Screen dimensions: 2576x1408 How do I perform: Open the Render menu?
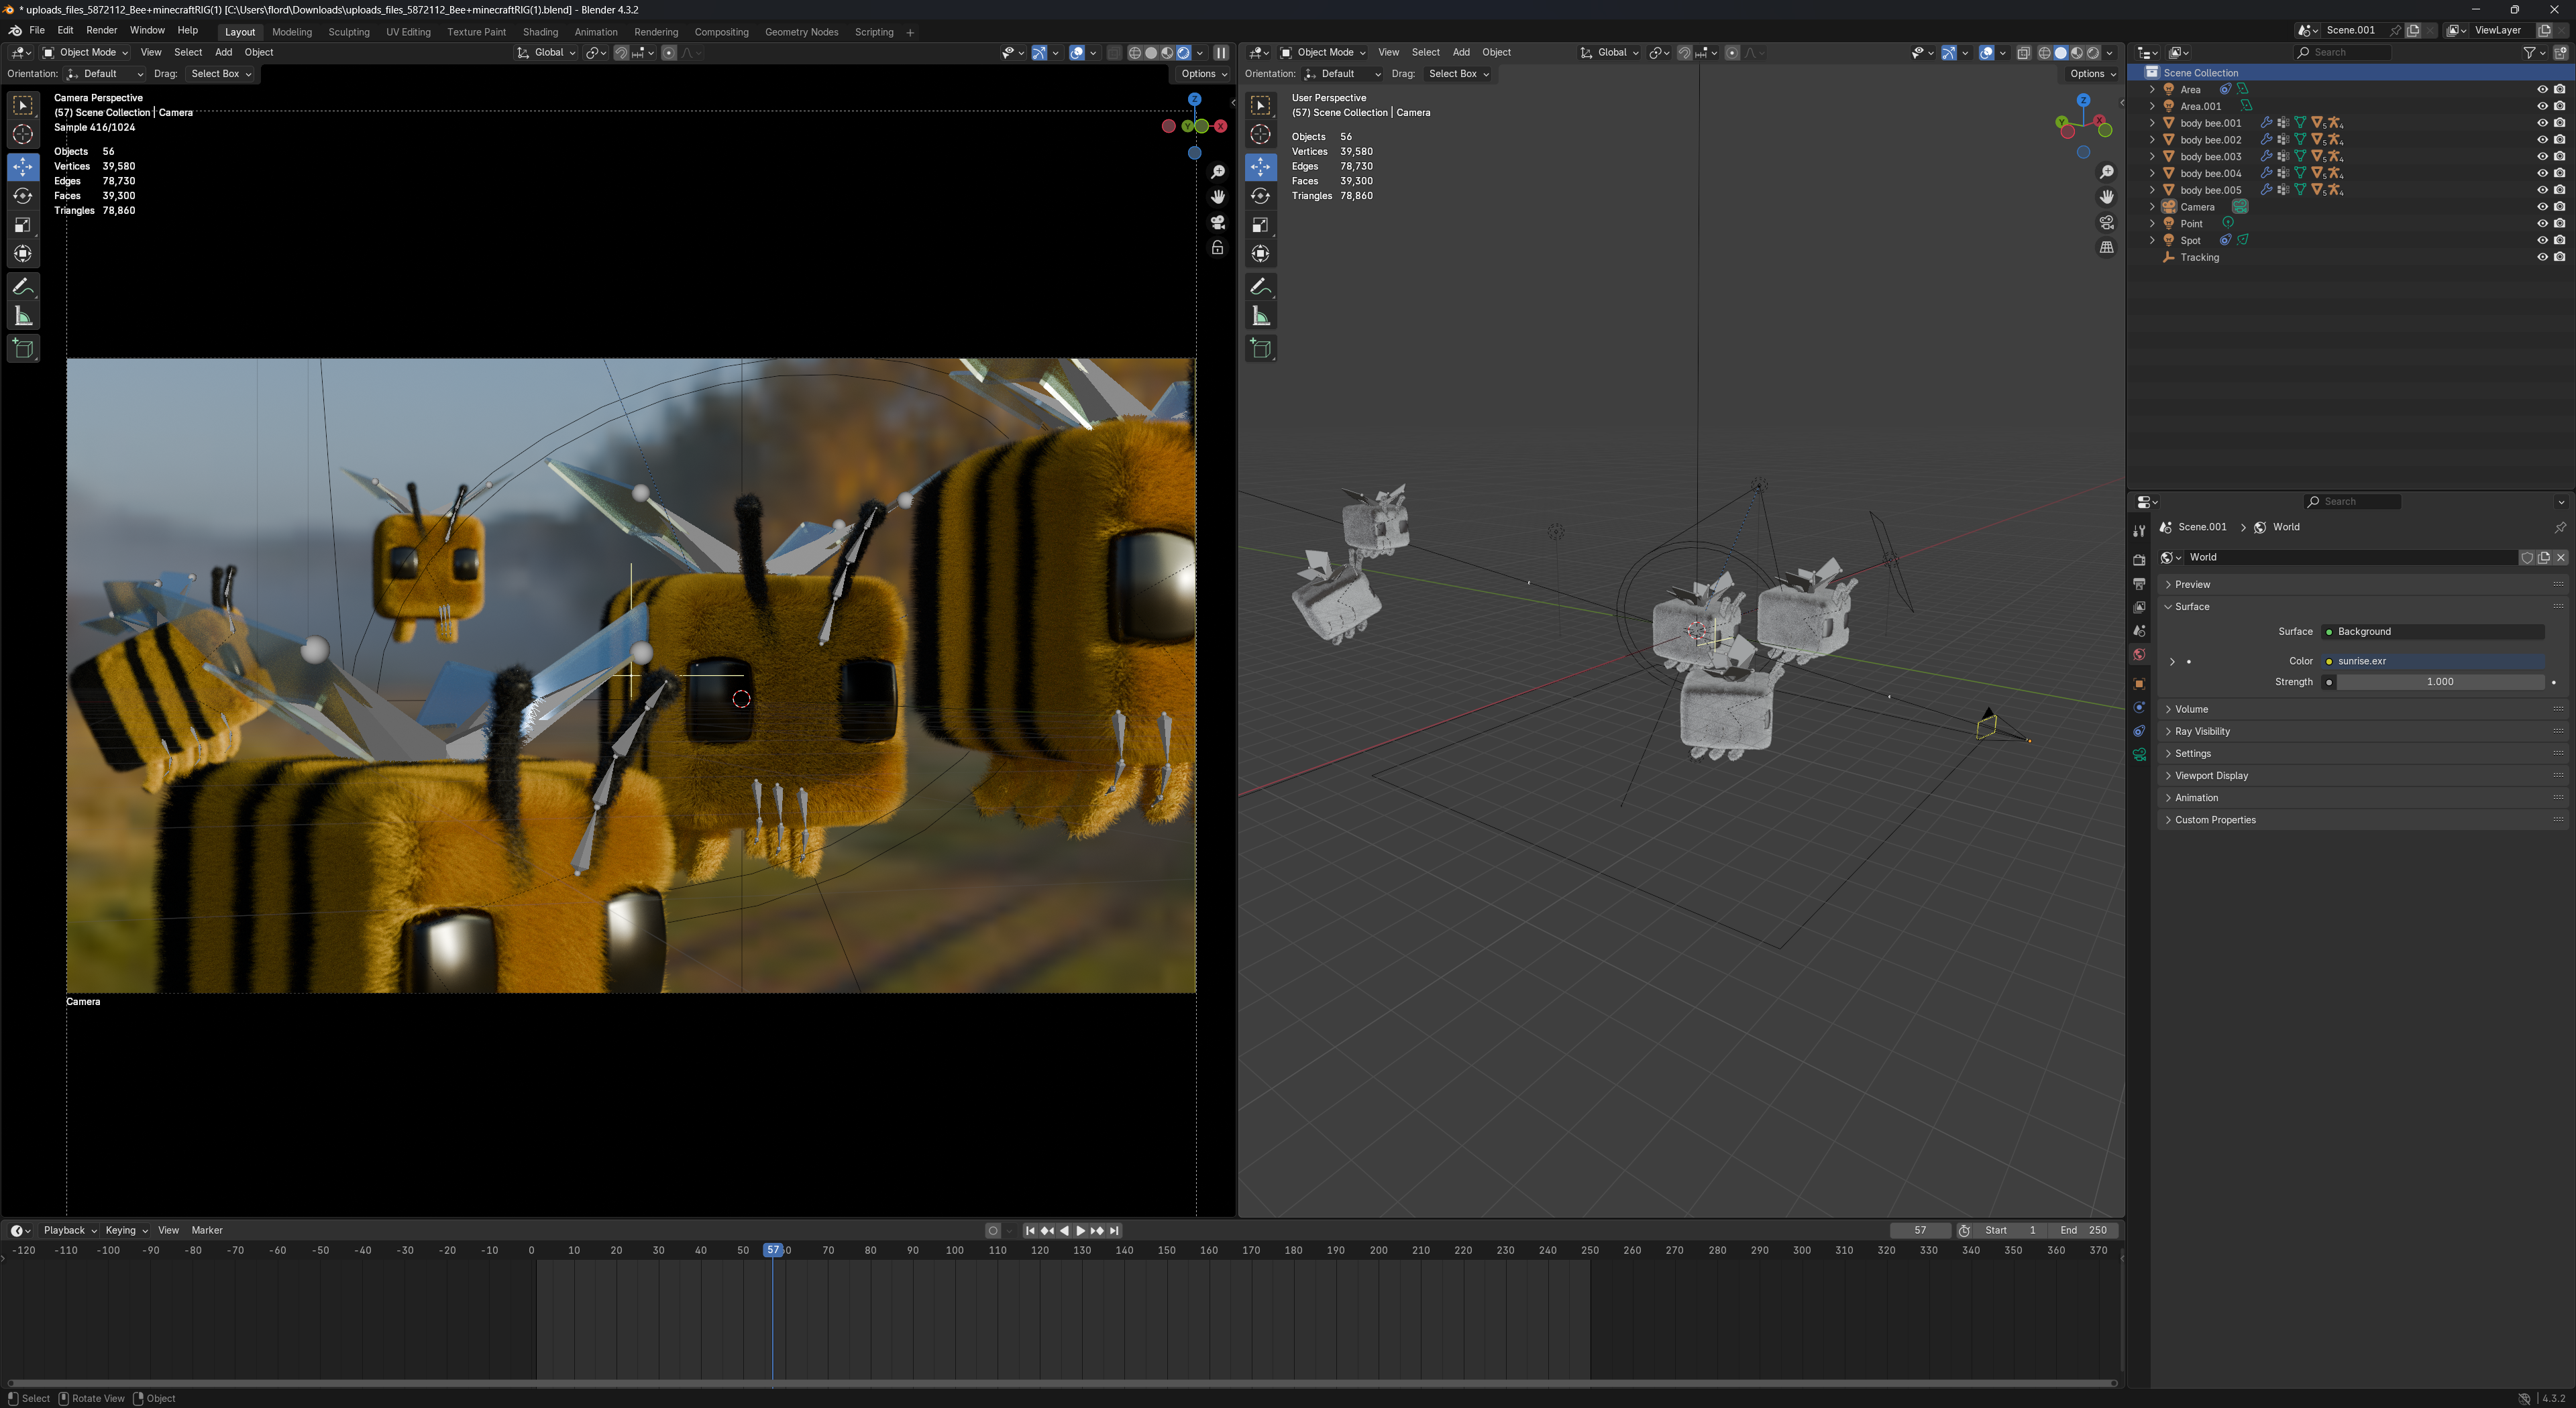tap(101, 31)
